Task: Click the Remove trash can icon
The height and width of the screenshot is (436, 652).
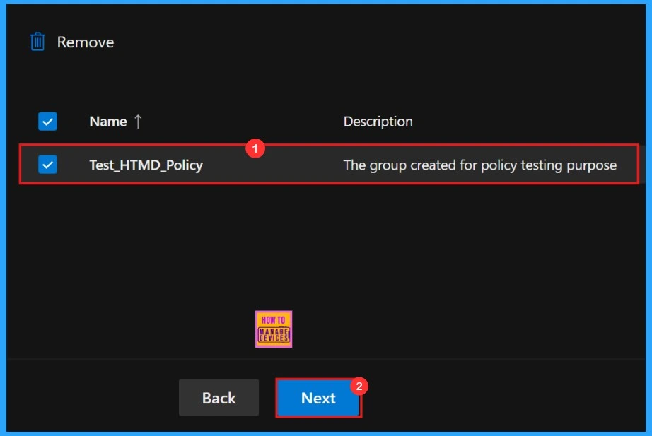Action: pos(37,42)
